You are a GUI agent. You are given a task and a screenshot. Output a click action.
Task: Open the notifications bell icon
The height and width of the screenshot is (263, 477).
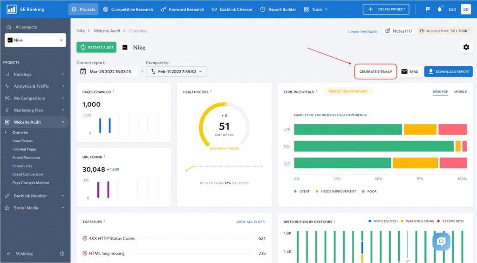tap(439, 9)
